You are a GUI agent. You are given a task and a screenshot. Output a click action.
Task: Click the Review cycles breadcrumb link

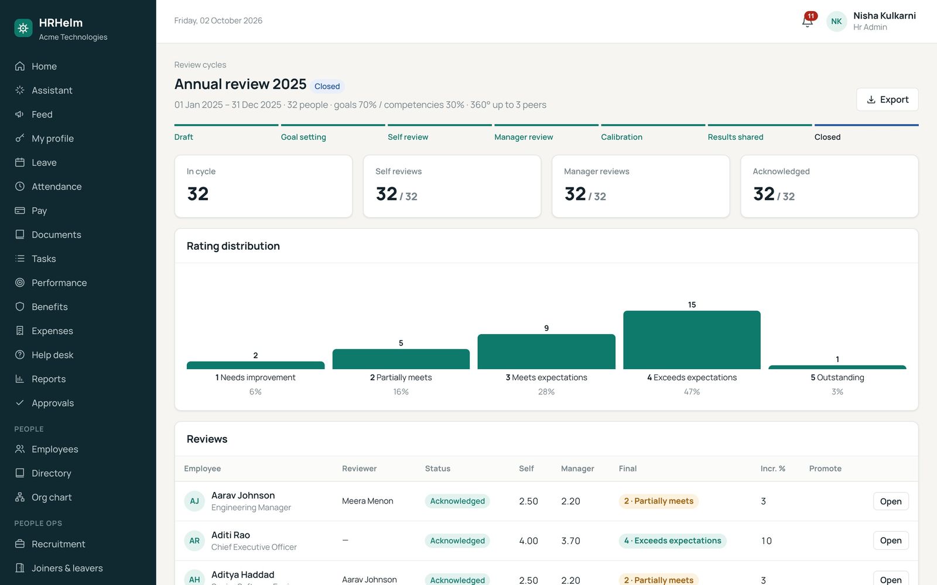(200, 65)
